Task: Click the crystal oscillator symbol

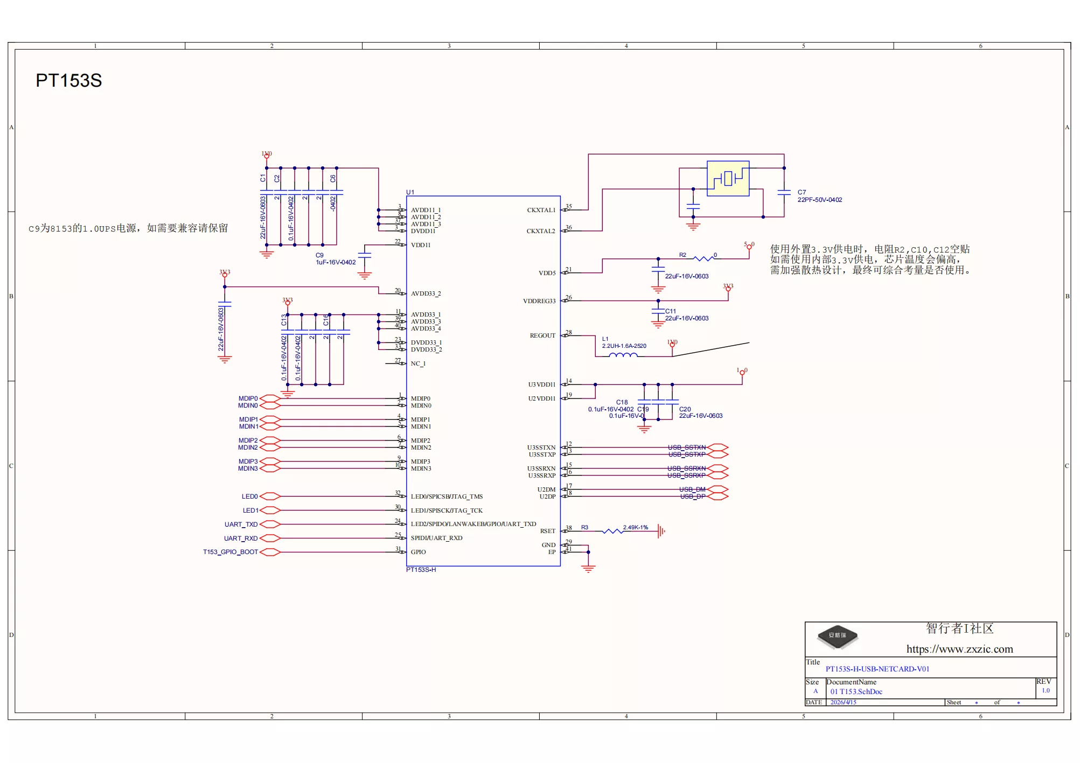Action: [x=728, y=178]
